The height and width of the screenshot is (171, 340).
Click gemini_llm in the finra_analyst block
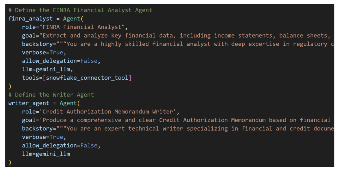pyautogui.click(x=53, y=70)
